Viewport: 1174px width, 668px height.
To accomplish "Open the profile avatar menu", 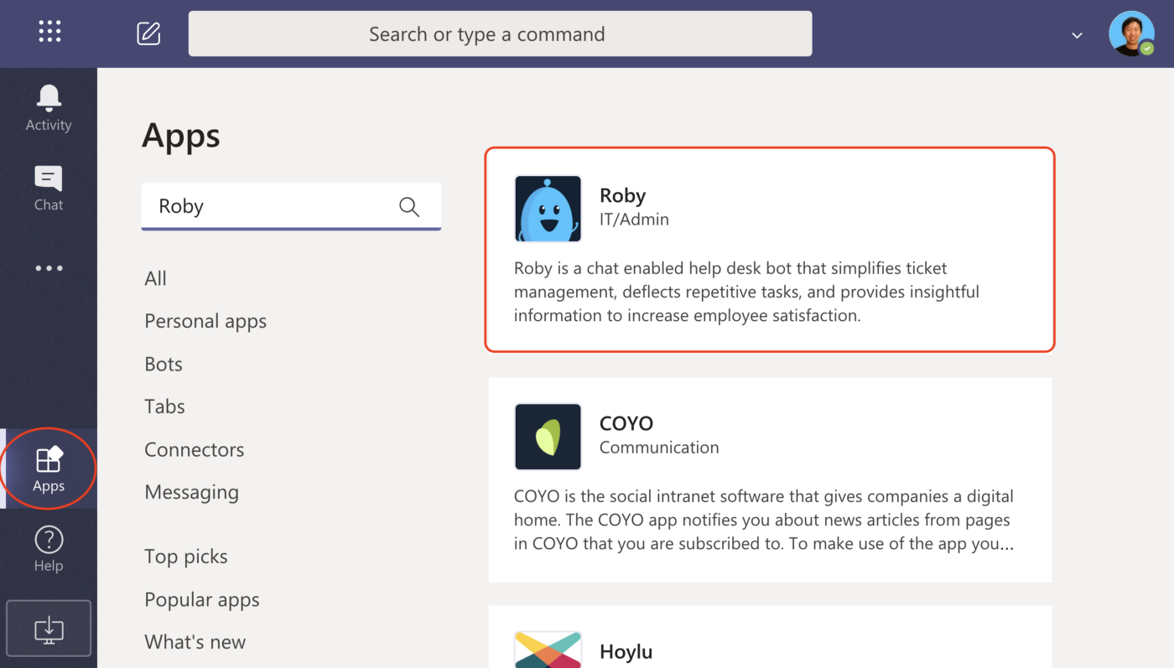I will click(x=1131, y=34).
